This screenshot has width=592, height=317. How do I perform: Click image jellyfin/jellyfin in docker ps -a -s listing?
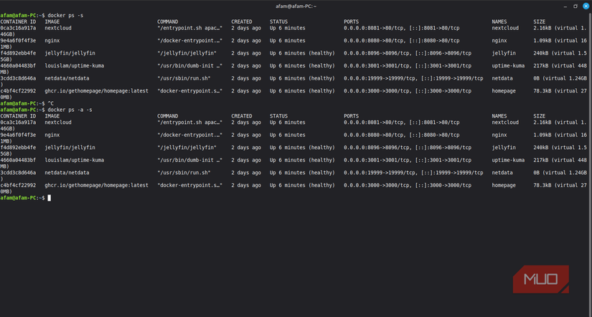pyautogui.click(x=70, y=148)
